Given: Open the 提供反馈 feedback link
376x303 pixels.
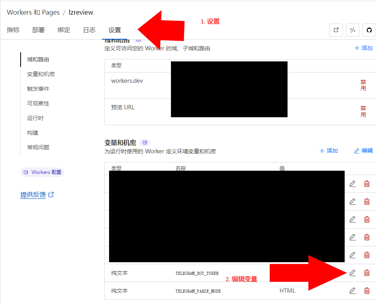Looking at the screenshot, I should [x=37, y=195].
